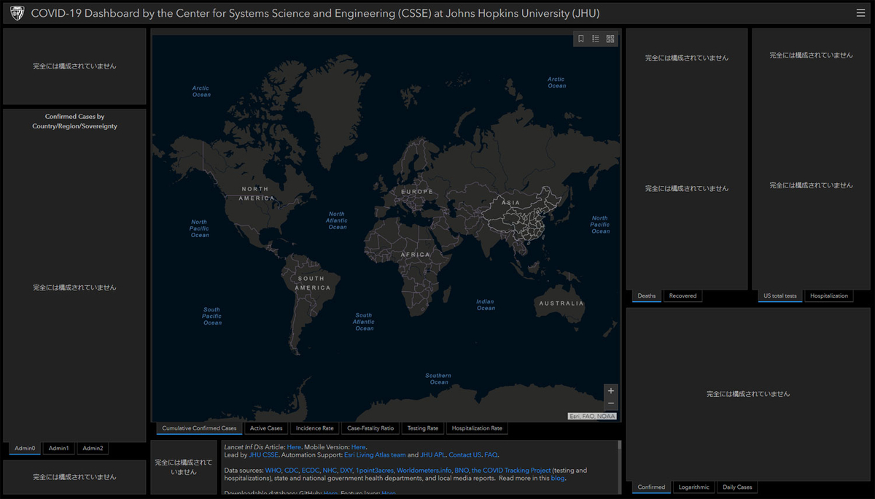
Task: Switch to the Admin0 tab
Action: [x=25, y=449]
